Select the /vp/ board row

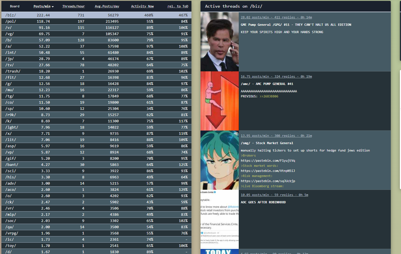96,152
